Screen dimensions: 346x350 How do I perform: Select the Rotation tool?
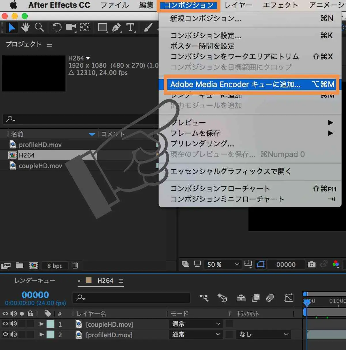pos(57,27)
